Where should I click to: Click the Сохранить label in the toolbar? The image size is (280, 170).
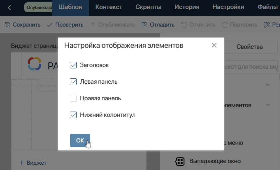27,25
